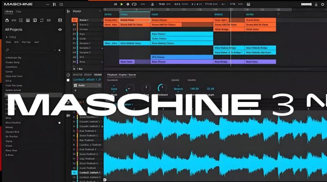Screen dimensions: 327x182
Task: Click the Record button in transport
Action: point(128,4)
